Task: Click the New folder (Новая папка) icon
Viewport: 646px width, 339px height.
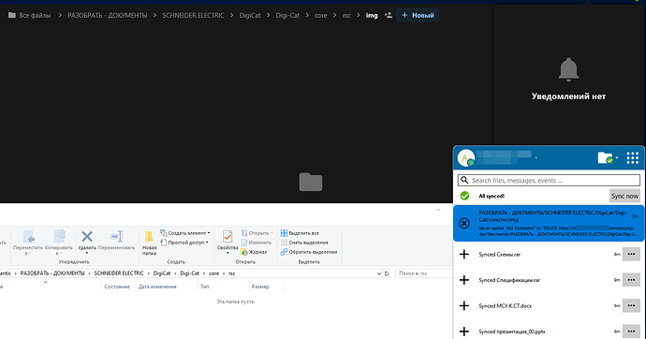Action: (x=149, y=237)
